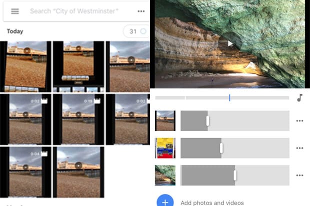Open the three-dot menu in search bar
The image size is (310, 206).
click(x=141, y=11)
